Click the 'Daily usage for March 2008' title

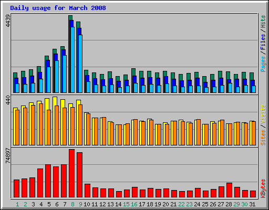point(58,8)
